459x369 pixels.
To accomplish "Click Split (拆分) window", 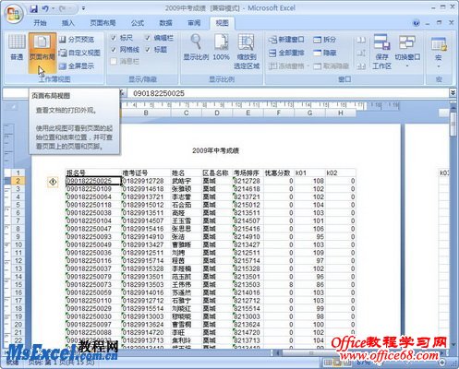I will pos(325,40).
